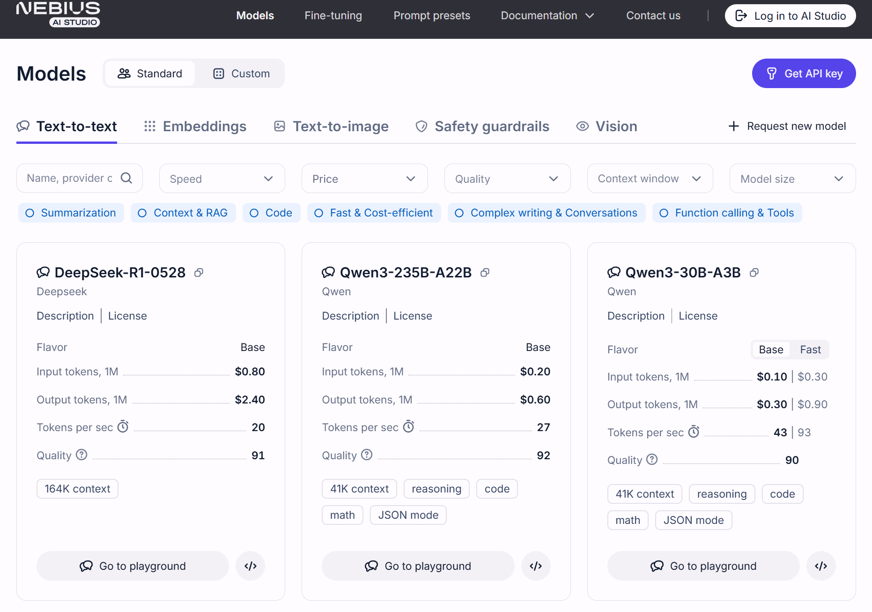Open the Speed filter dropdown
The height and width of the screenshot is (612, 872).
pos(222,179)
